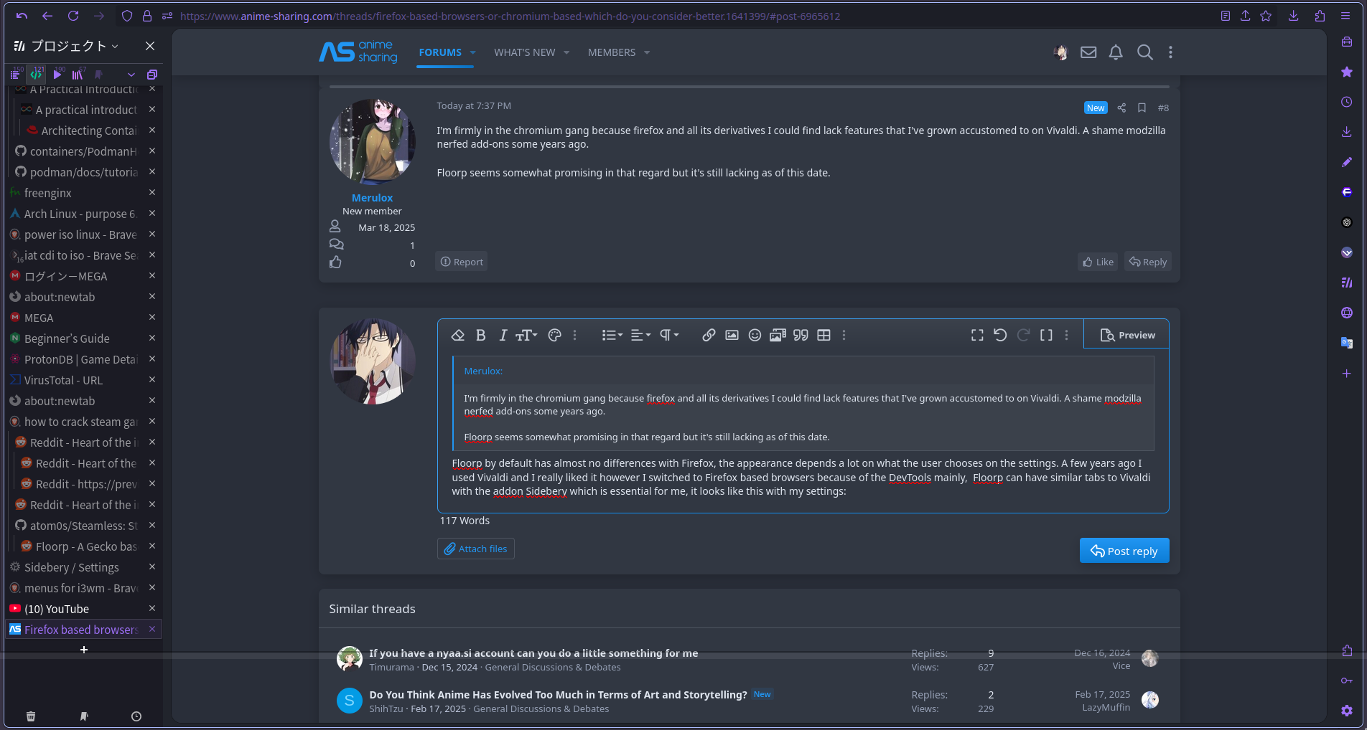
Task: Toggle reader view in address bar
Action: [x=1225, y=16]
